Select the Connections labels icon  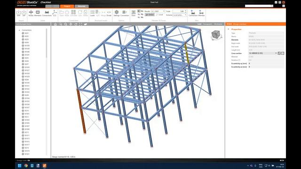tap(47, 13)
